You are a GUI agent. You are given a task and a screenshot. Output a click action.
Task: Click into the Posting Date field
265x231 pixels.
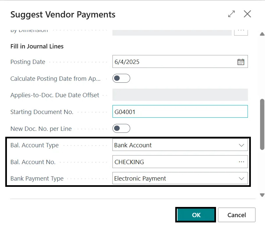click(174, 62)
